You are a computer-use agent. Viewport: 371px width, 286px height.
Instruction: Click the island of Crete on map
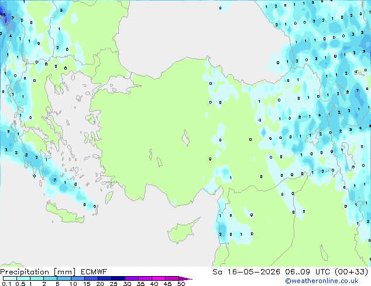click(x=64, y=213)
